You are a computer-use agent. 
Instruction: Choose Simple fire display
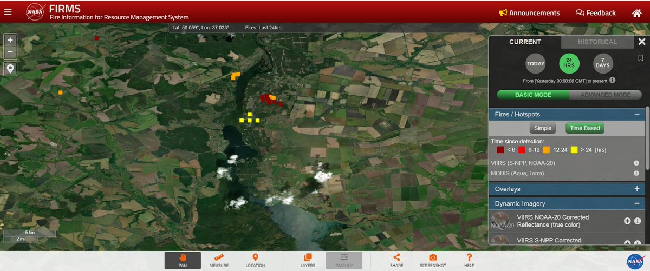[x=543, y=128]
